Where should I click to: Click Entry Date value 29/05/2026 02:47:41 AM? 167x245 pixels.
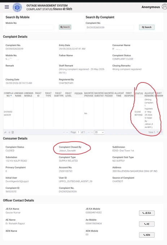tap(72, 49)
